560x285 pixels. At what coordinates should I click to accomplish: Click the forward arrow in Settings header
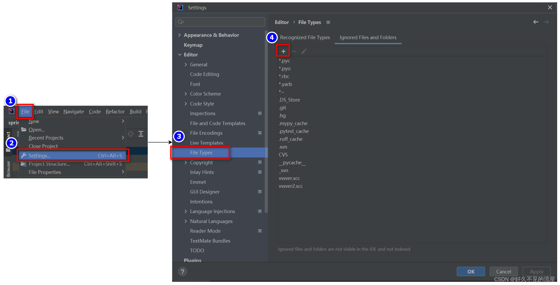point(546,22)
